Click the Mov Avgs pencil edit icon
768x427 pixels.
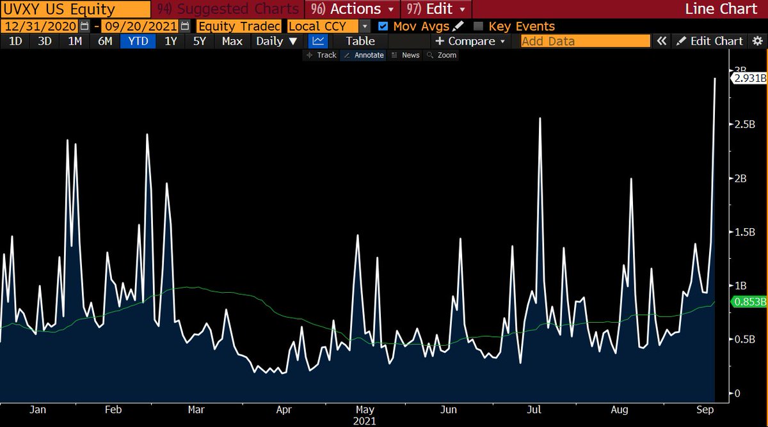(x=458, y=26)
